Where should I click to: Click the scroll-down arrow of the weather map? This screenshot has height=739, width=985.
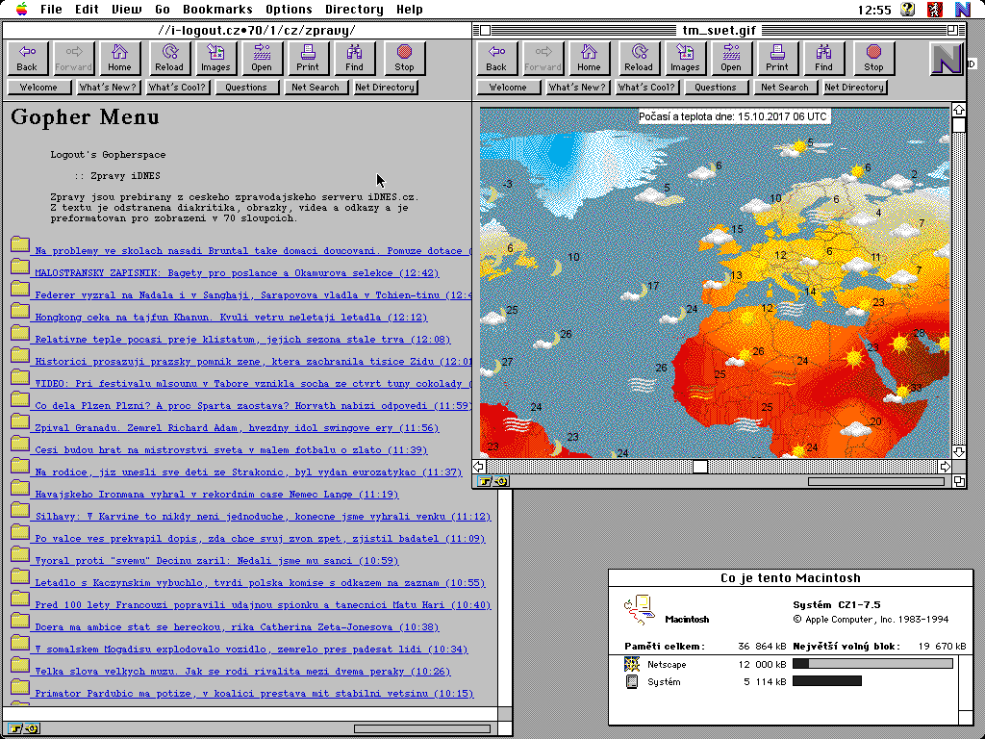coord(958,451)
